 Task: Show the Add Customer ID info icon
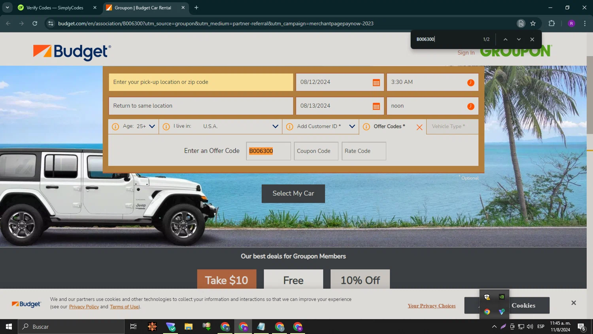click(x=289, y=127)
